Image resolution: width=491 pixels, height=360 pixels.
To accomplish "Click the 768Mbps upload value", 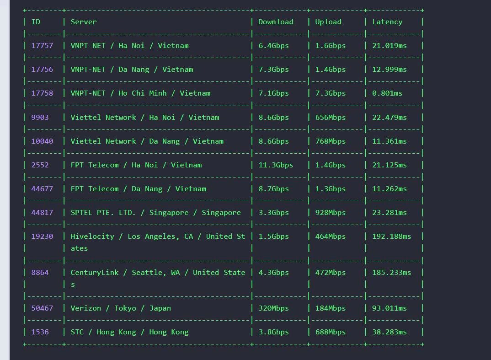I will pyautogui.click(x=331, y=141).
